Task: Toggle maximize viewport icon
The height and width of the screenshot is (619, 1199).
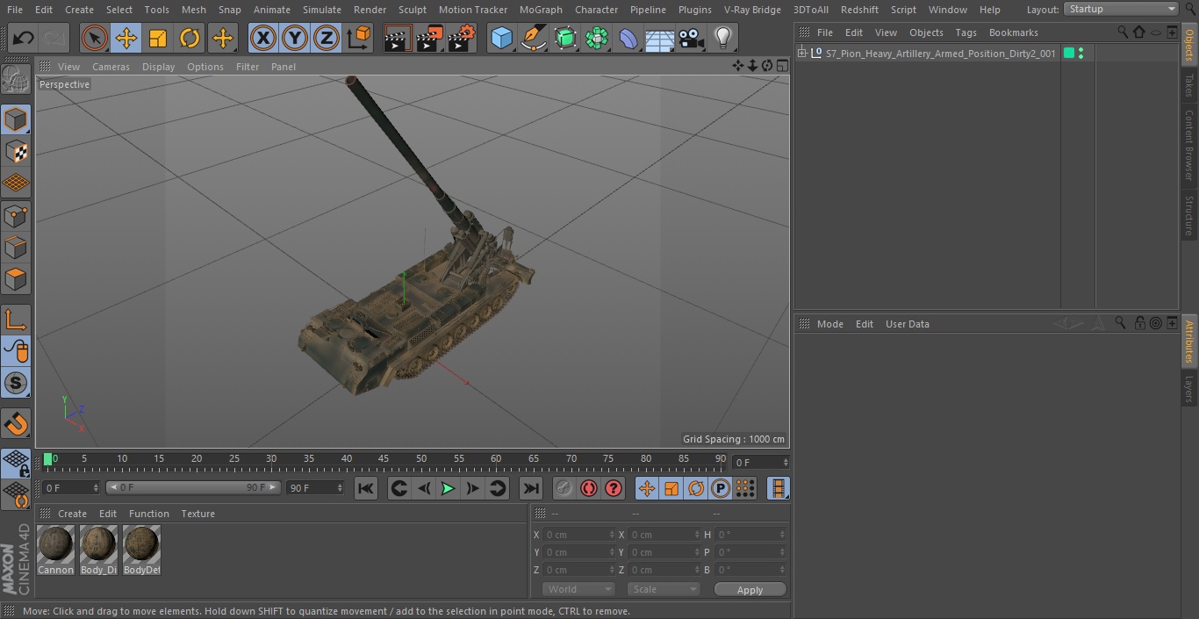Action: [780, 66]
